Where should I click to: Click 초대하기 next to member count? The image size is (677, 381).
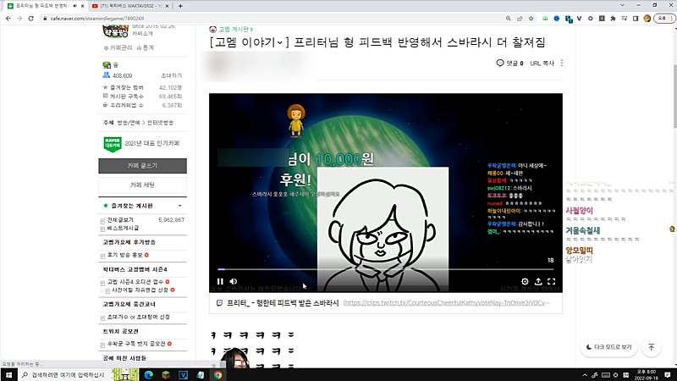tap(172, 75)
